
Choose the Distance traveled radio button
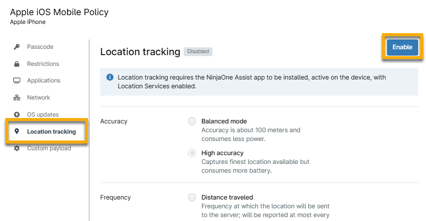(192, 198)
